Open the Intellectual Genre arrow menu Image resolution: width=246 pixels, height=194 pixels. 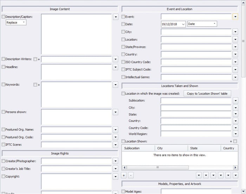[x=235, y=77]
